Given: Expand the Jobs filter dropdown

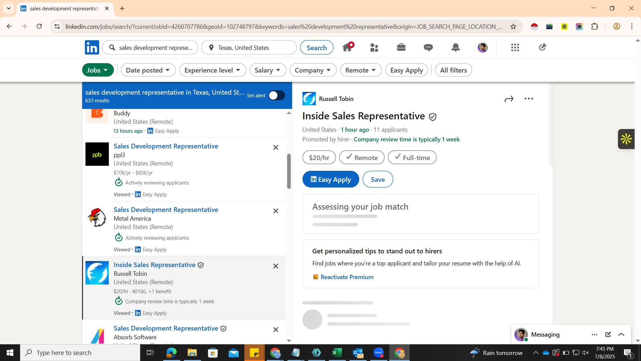Looking at the screenshot, I should click(x=98, y=70).
